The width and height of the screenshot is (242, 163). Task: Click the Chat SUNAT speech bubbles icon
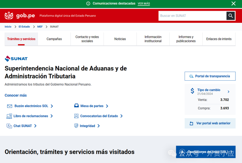point(9,126)
